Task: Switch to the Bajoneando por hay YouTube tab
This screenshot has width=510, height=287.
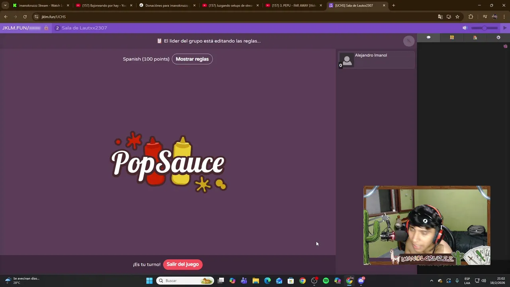Action: click(104, 6)
